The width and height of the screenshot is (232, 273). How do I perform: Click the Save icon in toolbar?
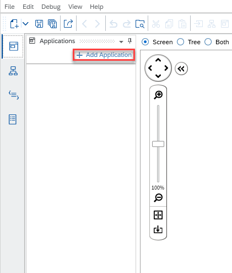39,24
